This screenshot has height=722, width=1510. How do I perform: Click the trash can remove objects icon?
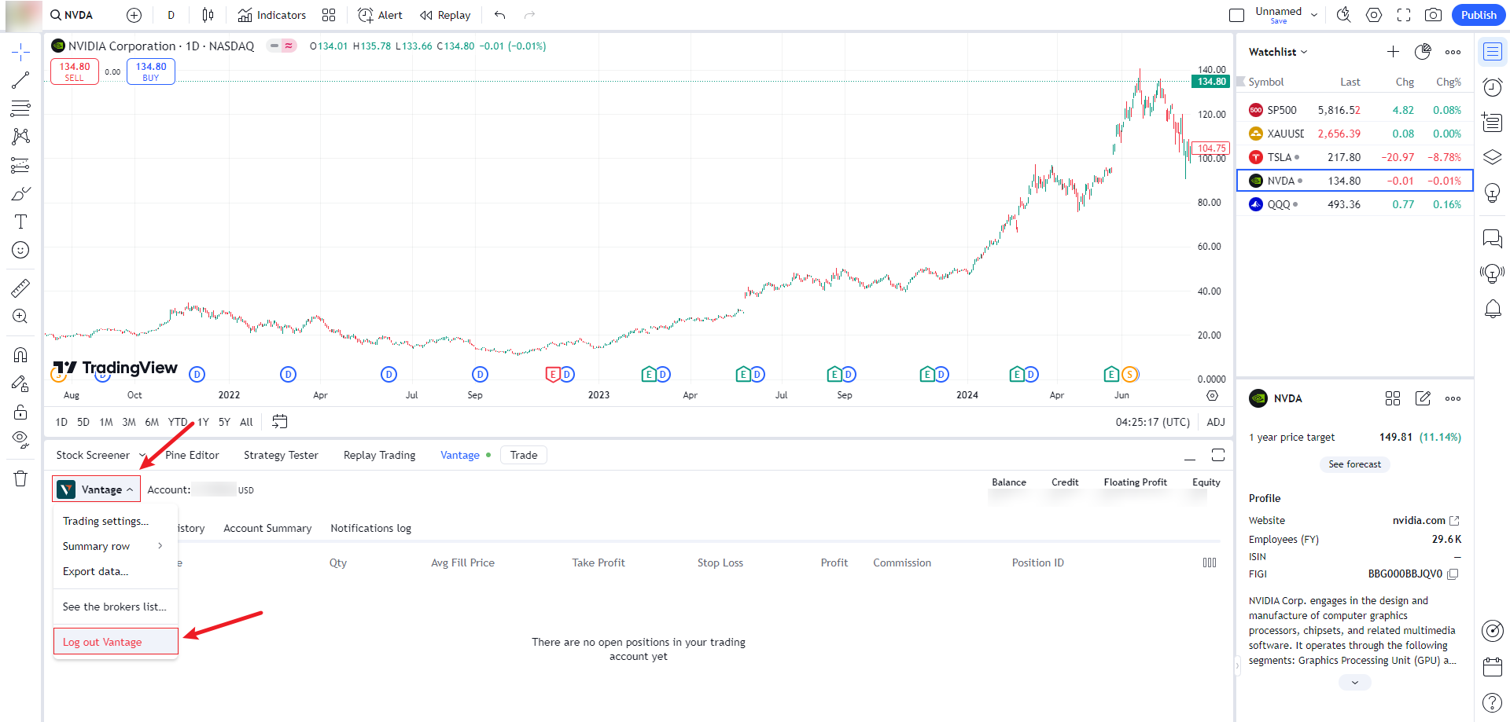(x=20, y=478)
